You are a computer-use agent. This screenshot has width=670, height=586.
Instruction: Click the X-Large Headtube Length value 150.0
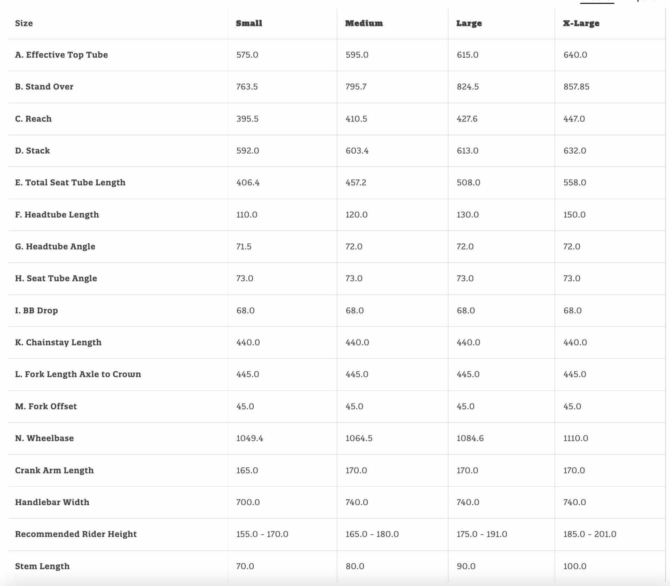(574, 215)
